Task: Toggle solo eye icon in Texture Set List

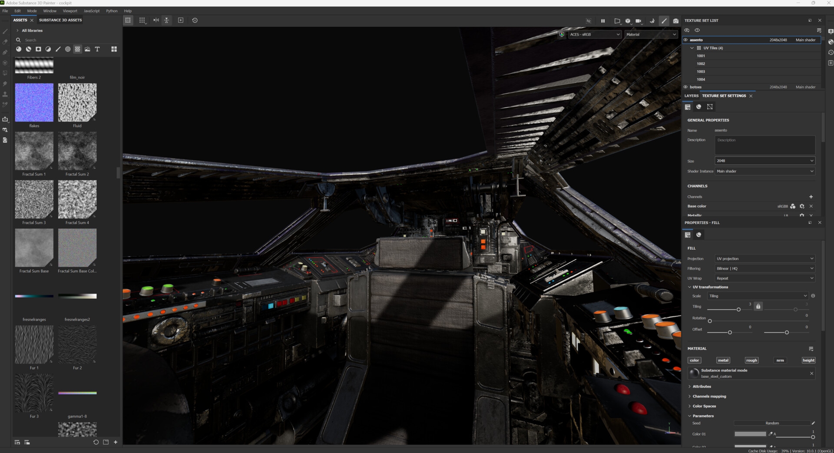Action: click(697, 30)
